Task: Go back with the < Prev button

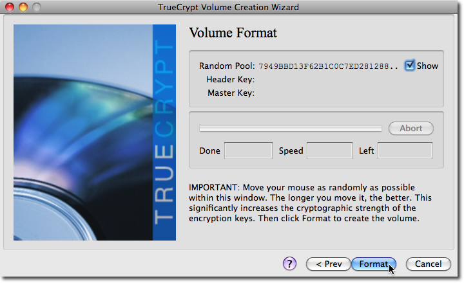Action: [x=329, y=264]
